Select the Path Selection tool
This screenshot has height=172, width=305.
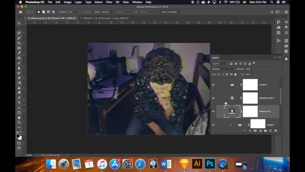(19, 107)
